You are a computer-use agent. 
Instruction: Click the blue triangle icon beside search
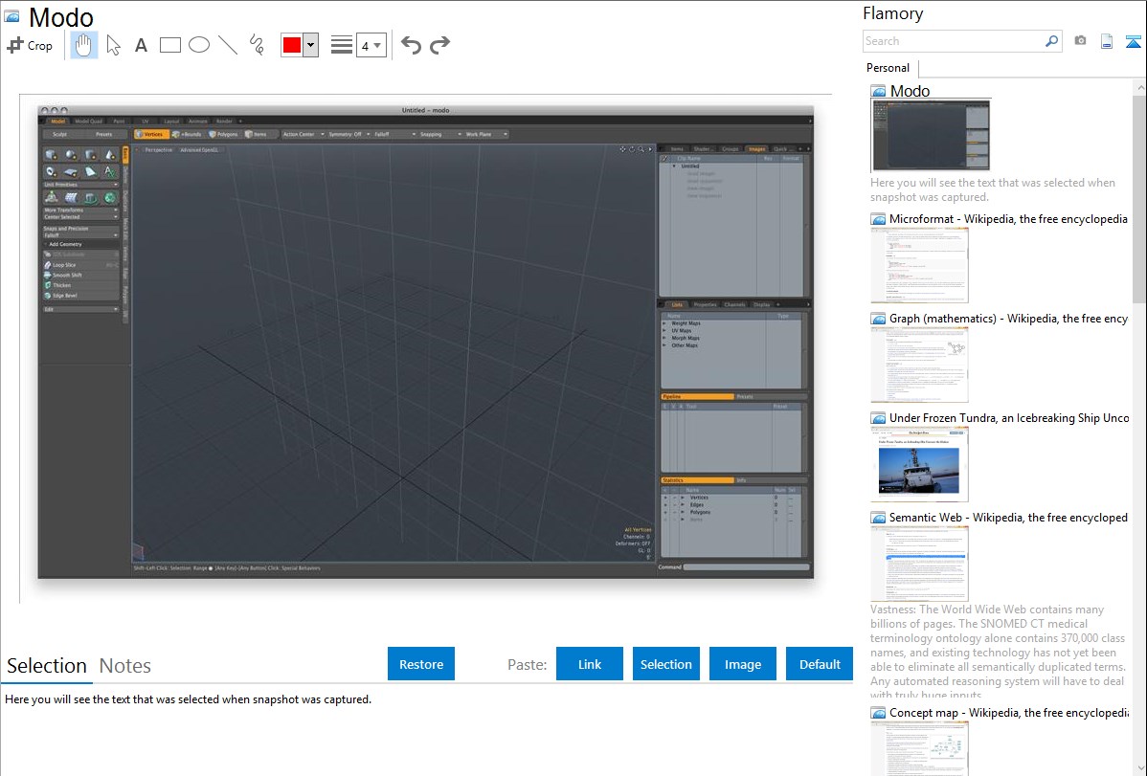(x=1133, y=42)
